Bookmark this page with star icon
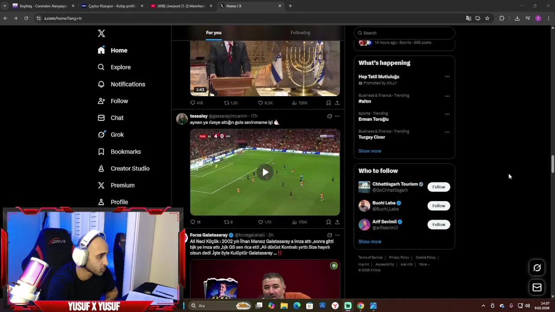 click(x=487, y=18)
